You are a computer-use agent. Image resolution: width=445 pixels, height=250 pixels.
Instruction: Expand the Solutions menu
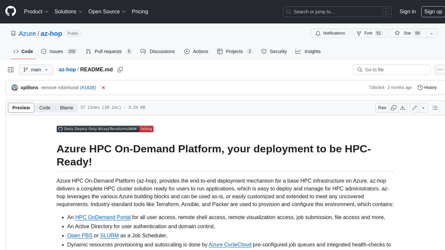tap(68, 11)
